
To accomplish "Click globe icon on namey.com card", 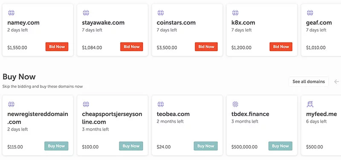I will coord(12,13).
